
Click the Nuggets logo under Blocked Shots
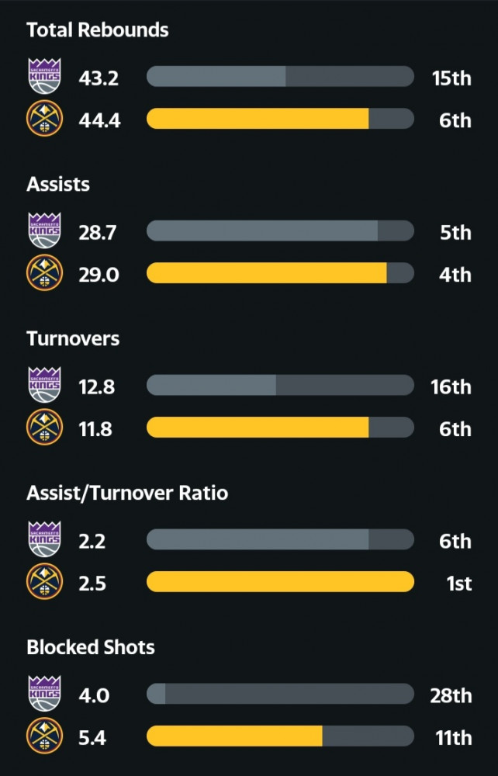44,736
